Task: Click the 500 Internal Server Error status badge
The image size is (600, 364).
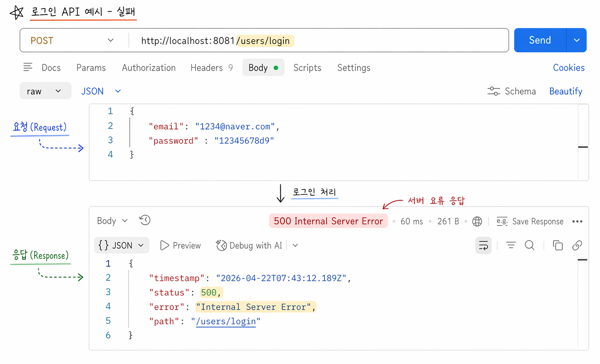Action: pyautogui.click(x=328, y=221)
